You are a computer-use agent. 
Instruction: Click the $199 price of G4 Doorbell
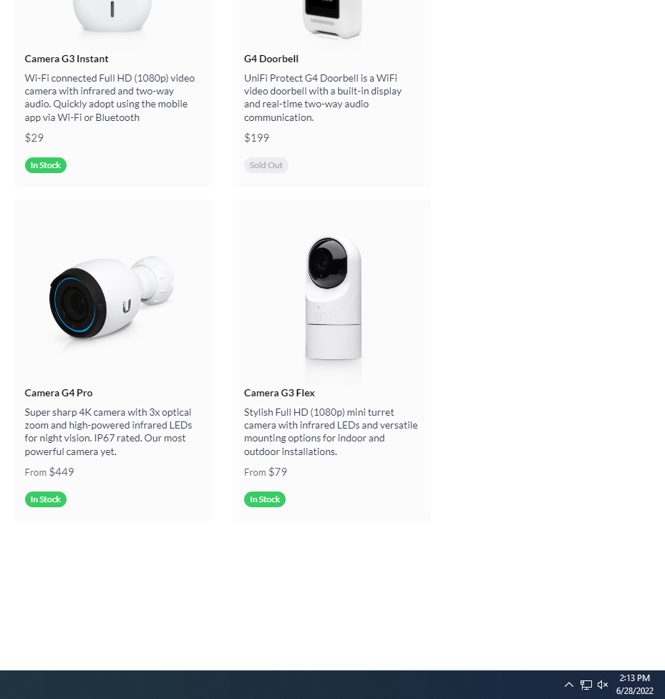pyautogui.click(x=256, y=138)
